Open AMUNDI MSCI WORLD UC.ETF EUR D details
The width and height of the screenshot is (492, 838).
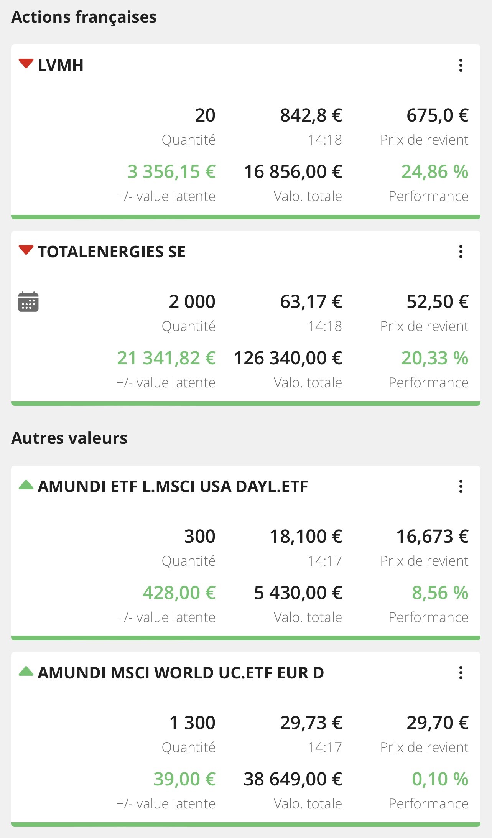181,673
